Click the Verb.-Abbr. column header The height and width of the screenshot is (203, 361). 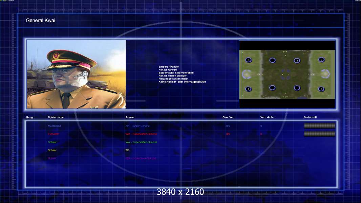point(268,117)
